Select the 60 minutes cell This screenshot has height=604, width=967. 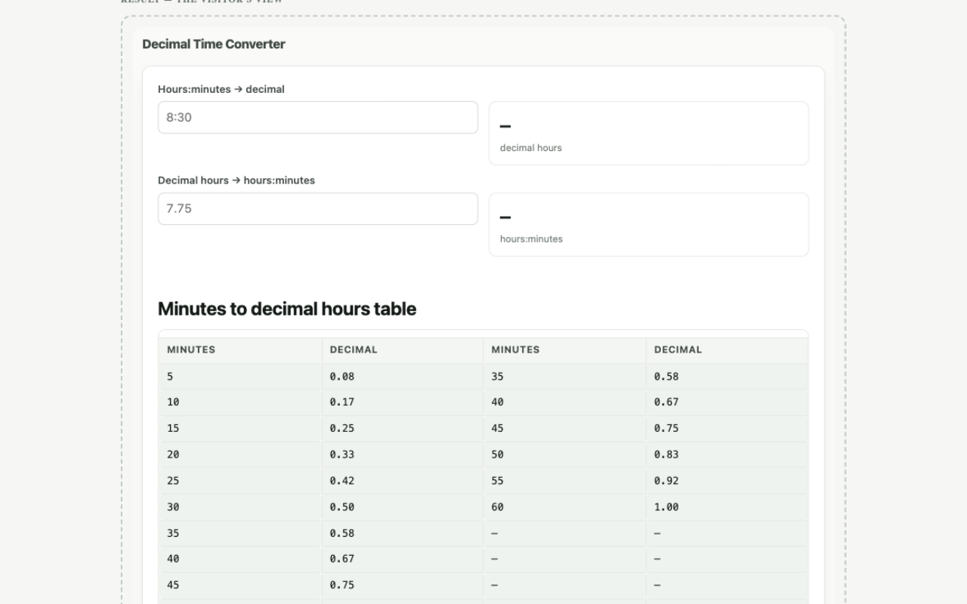click(565, 507)
